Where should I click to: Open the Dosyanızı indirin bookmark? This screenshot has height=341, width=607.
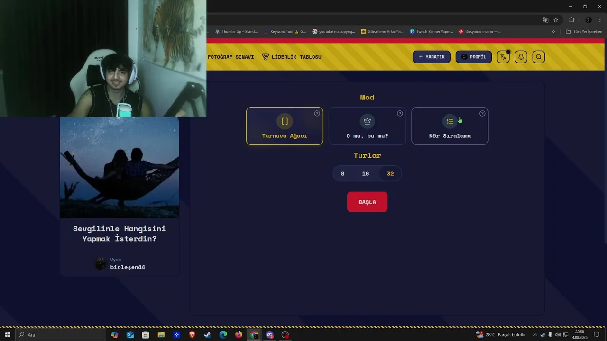pyautogui.click(x=479, y=32)
